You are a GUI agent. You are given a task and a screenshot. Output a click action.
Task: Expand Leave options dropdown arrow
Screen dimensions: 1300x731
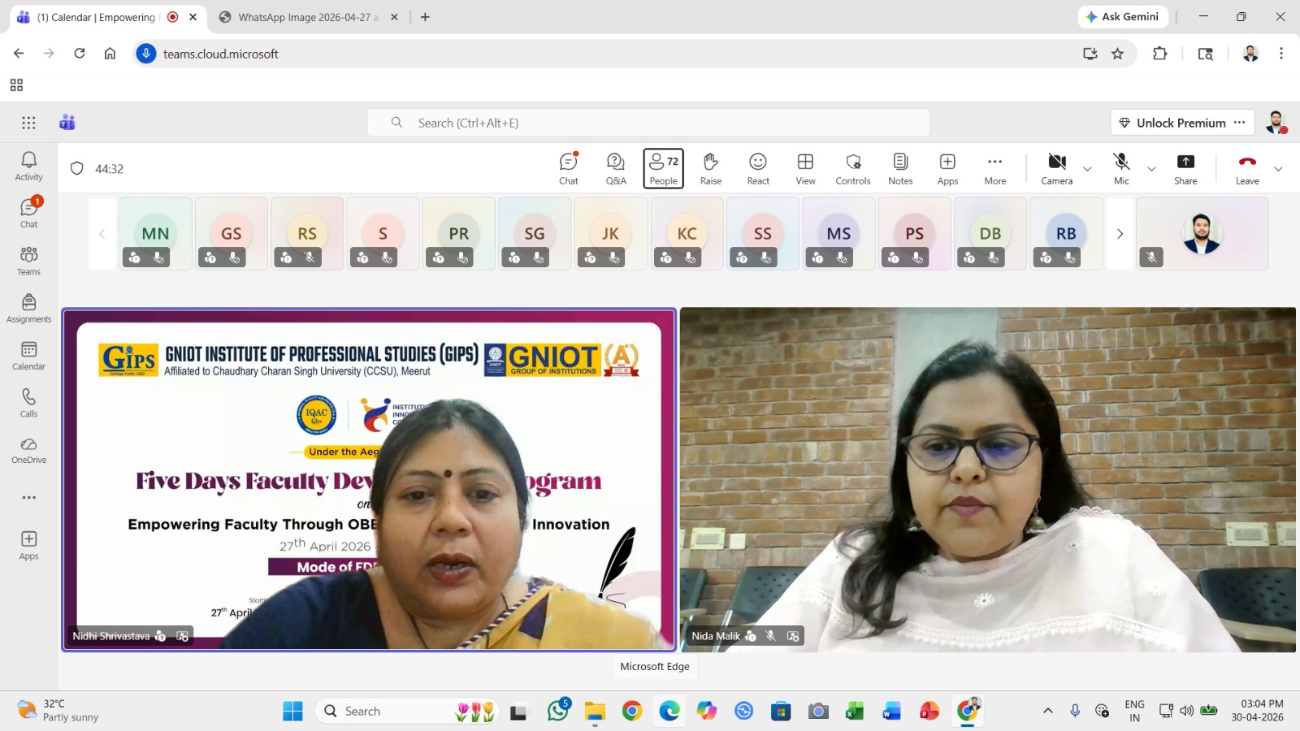pyautogui.click(x=1278, y=169)
